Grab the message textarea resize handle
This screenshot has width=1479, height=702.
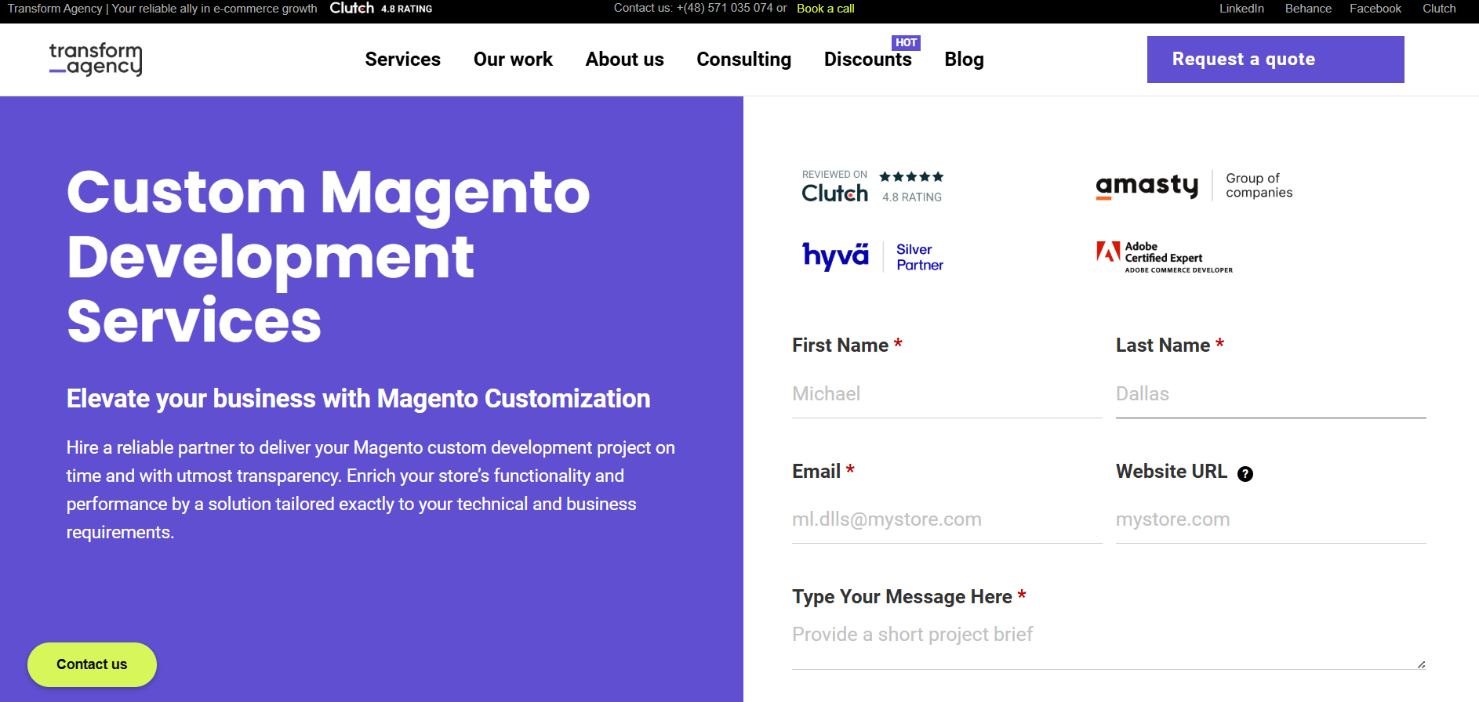[x=1421, y=664]
